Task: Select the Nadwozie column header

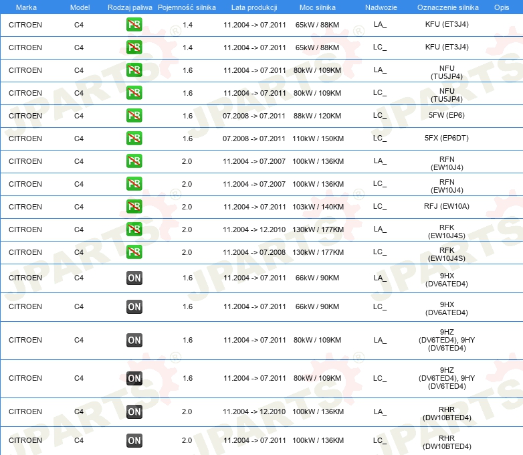Action: pos(381,7)
